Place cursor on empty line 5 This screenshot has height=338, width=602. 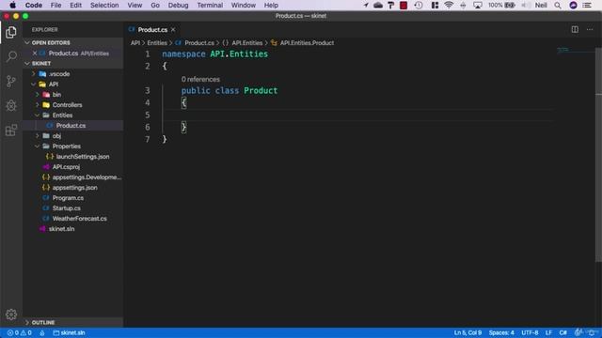point(357,115)
